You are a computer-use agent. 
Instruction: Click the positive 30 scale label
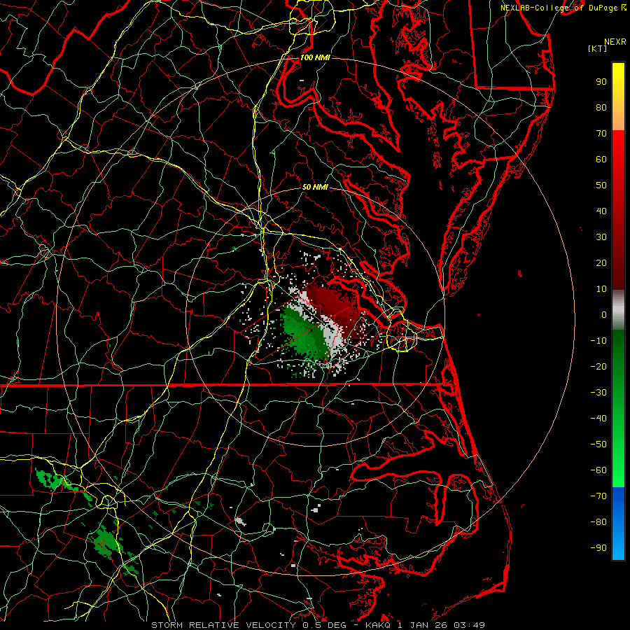click(x=601, y=237)
